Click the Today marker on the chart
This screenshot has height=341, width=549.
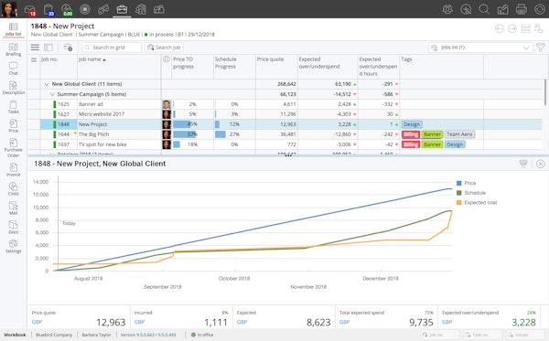tap(69, 223)
